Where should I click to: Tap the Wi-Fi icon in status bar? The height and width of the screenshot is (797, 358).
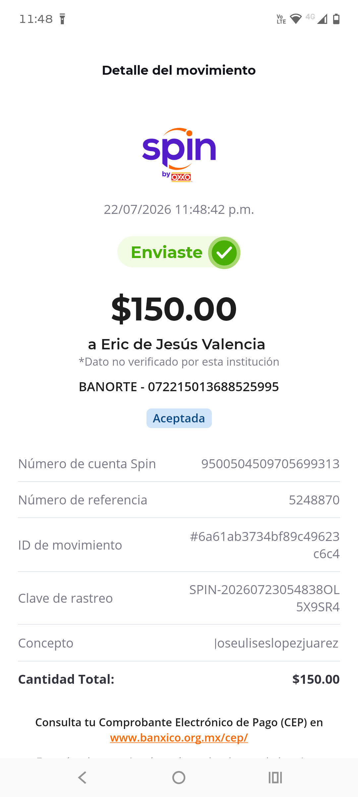[296, 19]
